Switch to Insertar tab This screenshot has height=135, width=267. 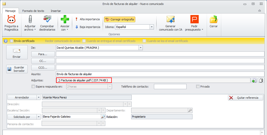[x=56, y=11]
